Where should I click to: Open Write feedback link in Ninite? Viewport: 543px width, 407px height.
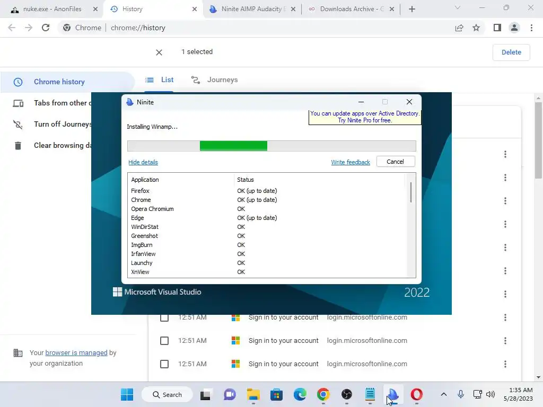(x=351, y=162)
